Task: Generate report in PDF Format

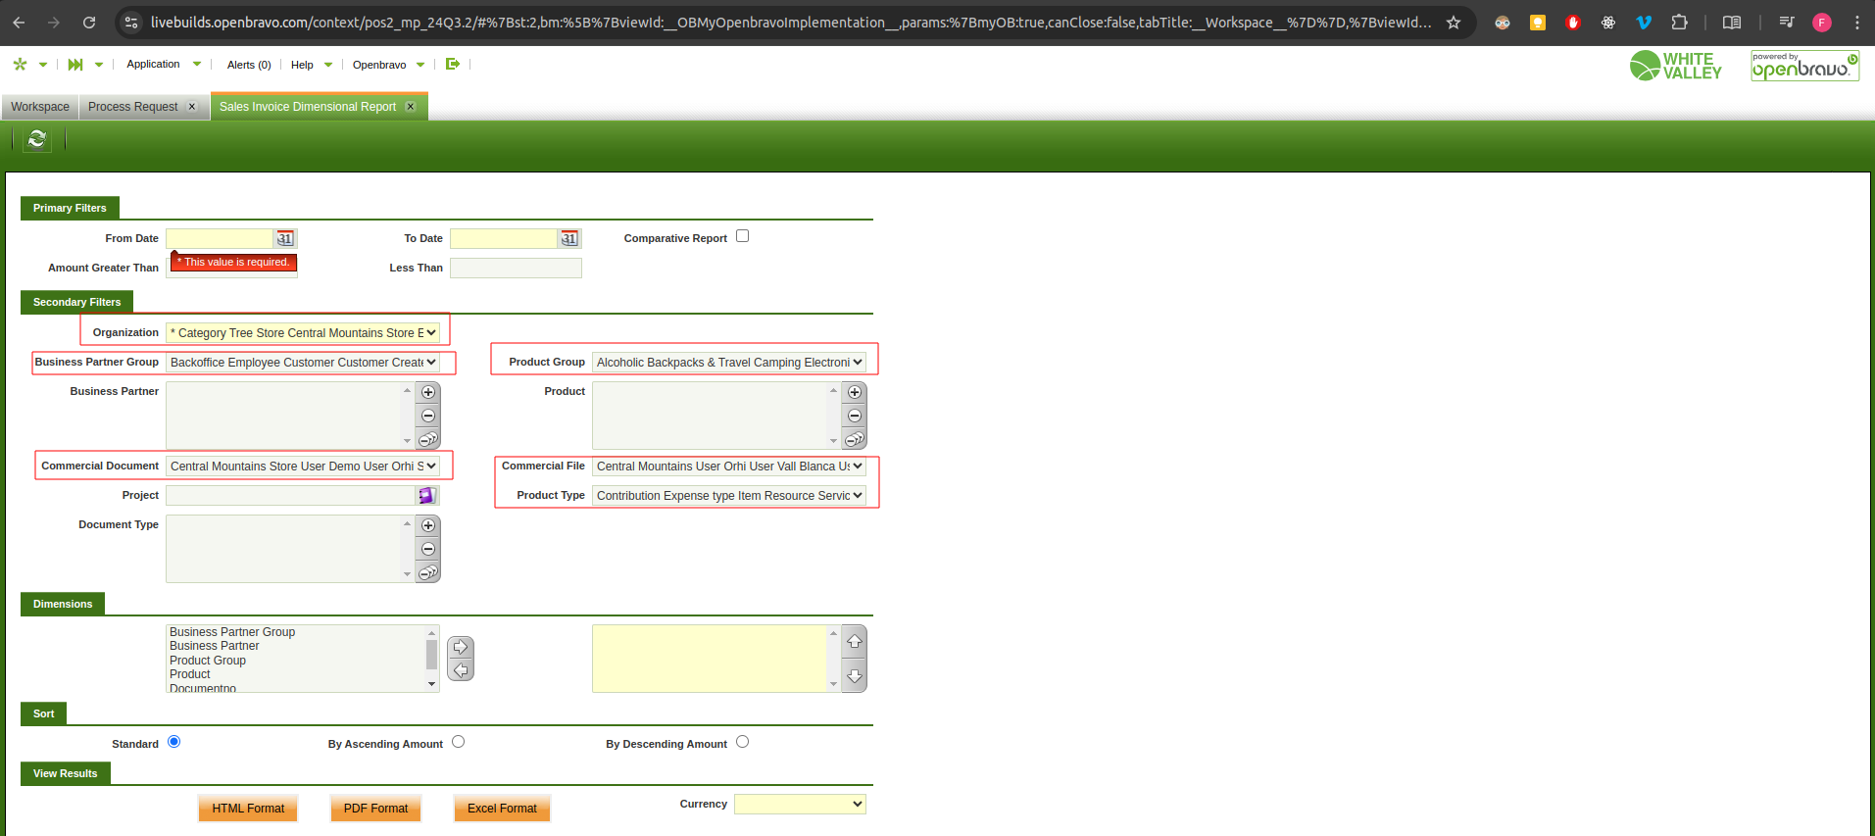Action: pyautogui.click(x=375, y=809)
